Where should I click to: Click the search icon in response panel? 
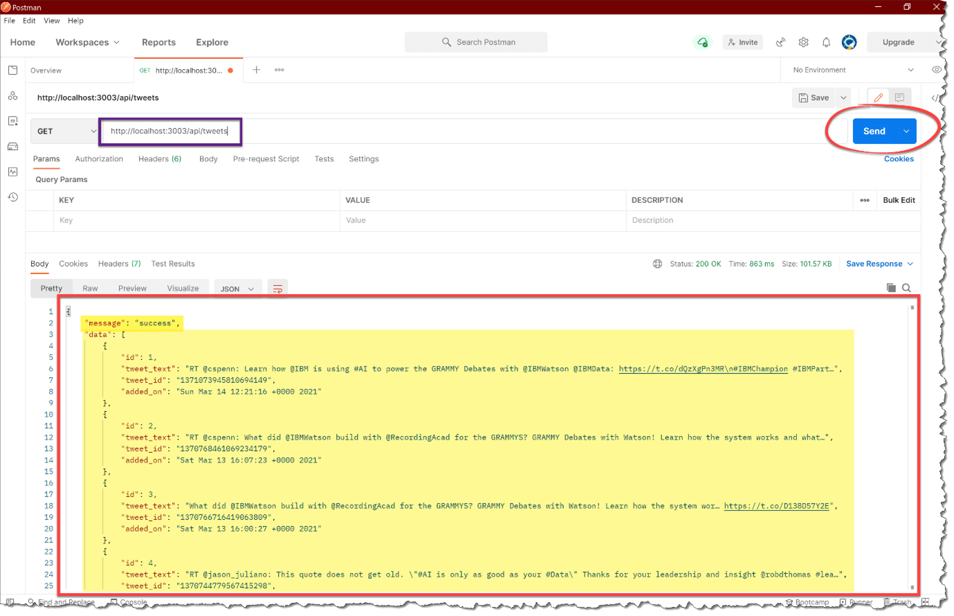906,288
